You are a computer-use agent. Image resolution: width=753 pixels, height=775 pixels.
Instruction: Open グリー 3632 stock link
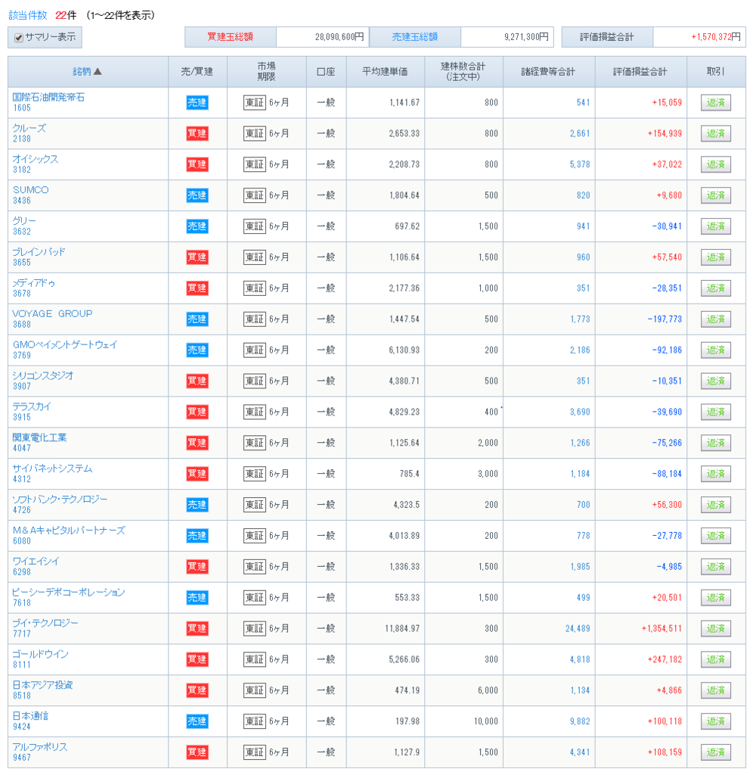(x=24, y=221)
